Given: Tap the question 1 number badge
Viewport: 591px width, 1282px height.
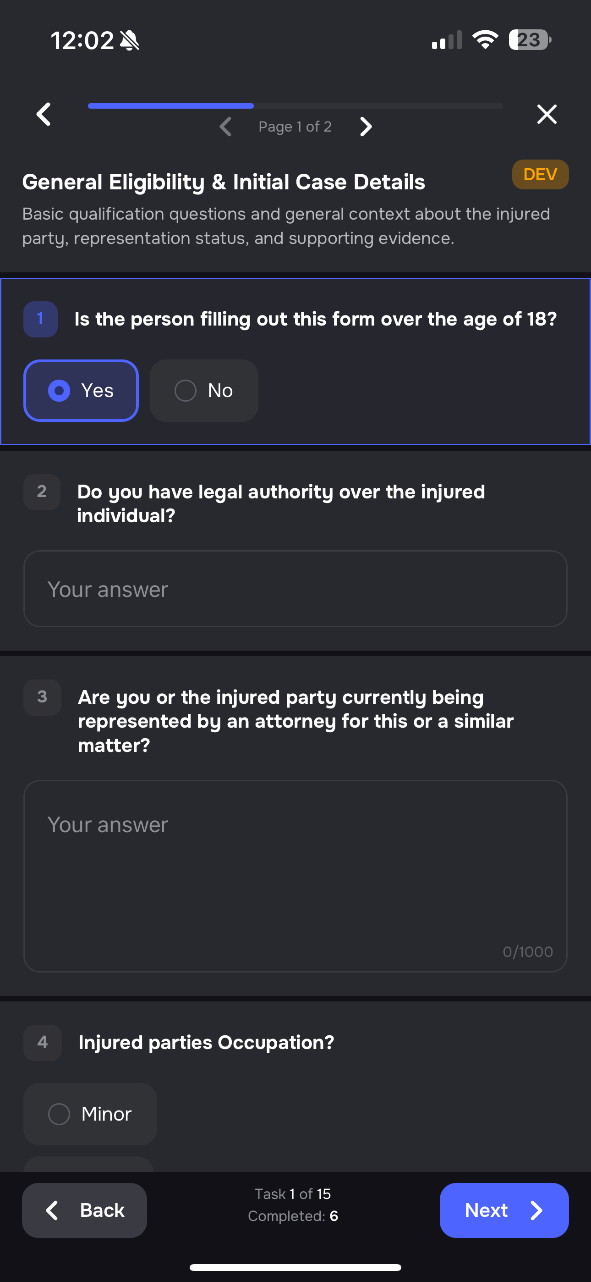Looking at the screenshot, I should coord(40,319).
